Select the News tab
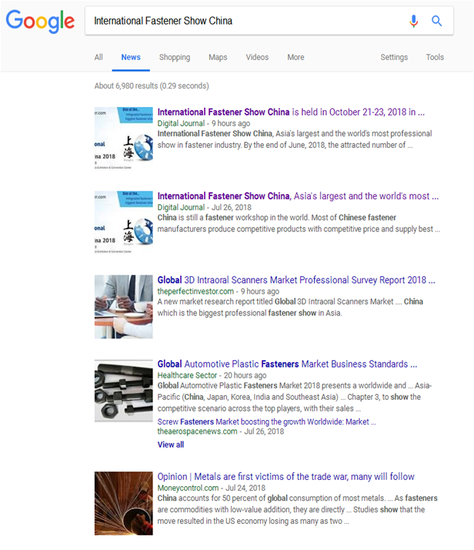Viewport: 474px width, 550px height. click(131, 57)
